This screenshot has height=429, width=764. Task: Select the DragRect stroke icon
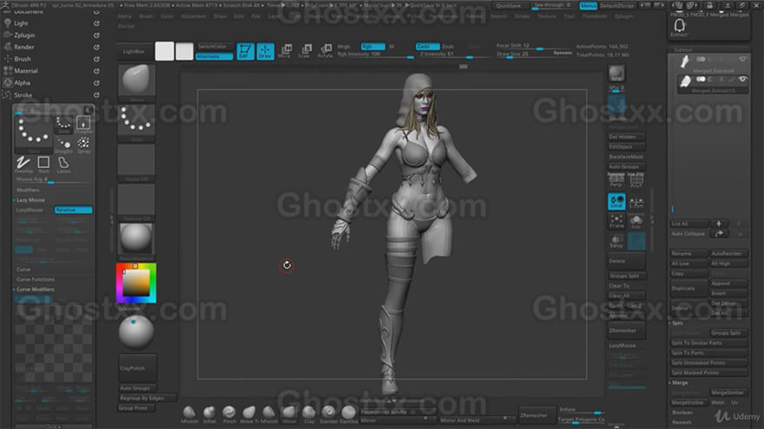83,124
